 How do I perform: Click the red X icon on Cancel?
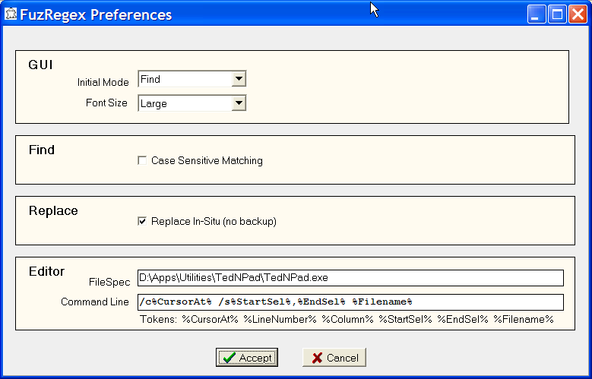(317, 358)
